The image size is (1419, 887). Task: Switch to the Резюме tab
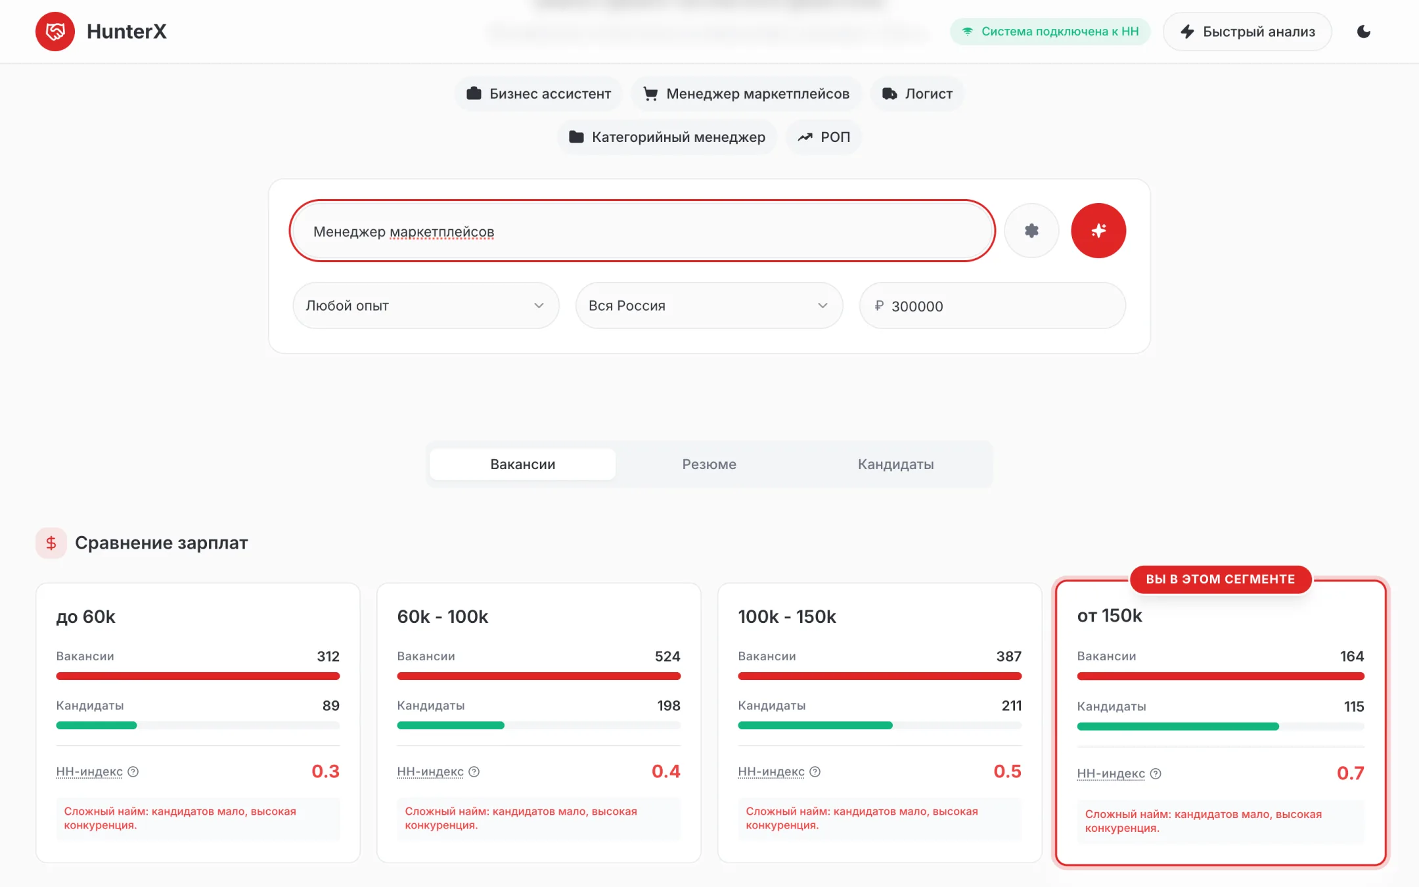click(x=709, y=465)
